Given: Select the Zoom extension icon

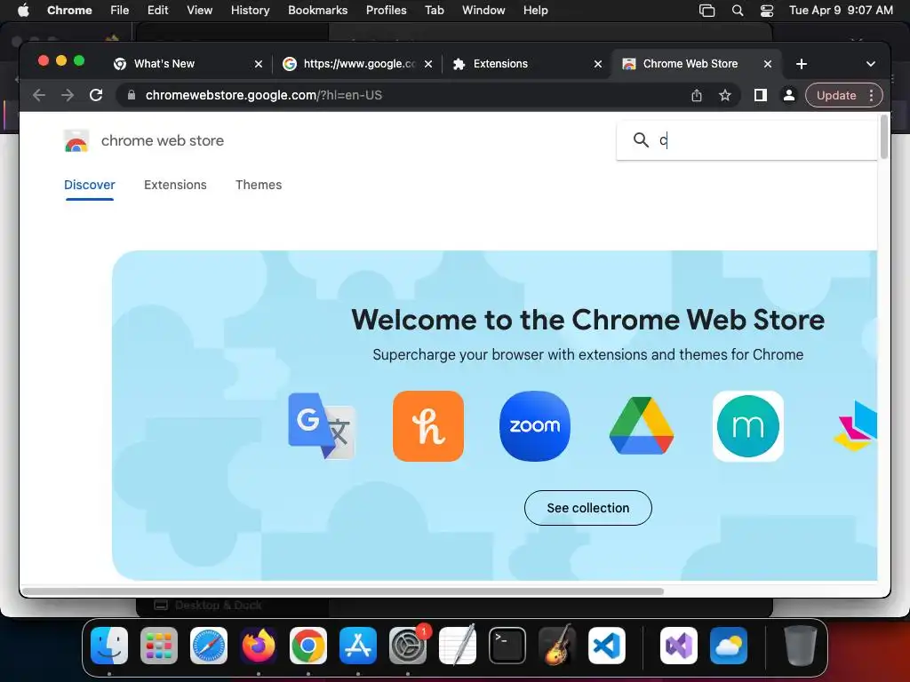Looking at the screenshot, I should coord(534,425).
